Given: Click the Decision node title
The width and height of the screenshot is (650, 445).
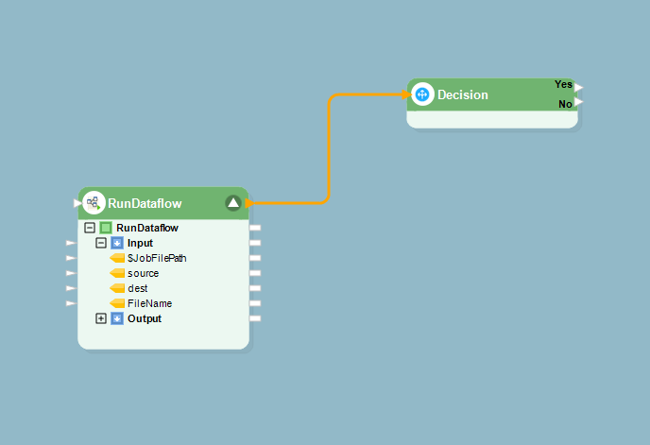Looking at the screenshot, I should [463, 94].
